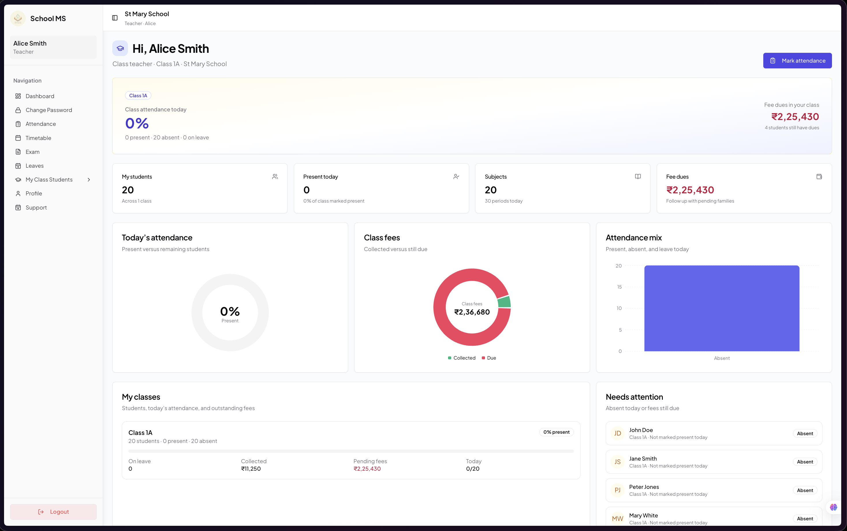
Task: Click the Fee dues wallet icon
Action: point(819,177)
